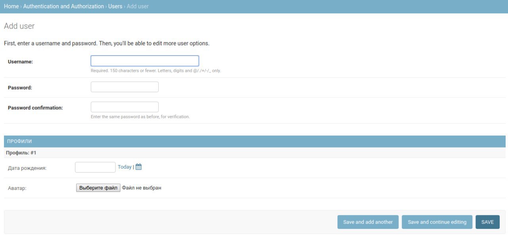508x236 pixels.
Task: Click the 'Файл не выбран' text
Action: 142,188
